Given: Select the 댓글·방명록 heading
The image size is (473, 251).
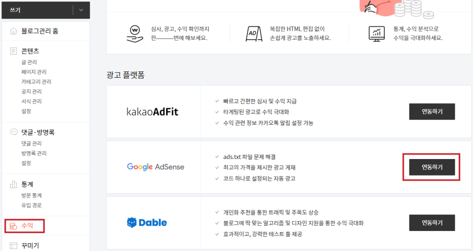Looking at the screenshot, I should (38, 132).
